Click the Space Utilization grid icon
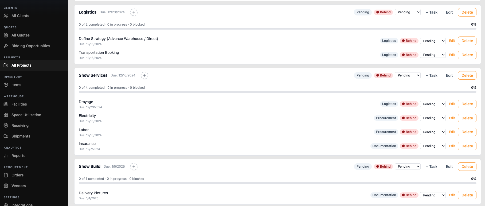Viewport: 485px width, 206px height. click(6, 115)
